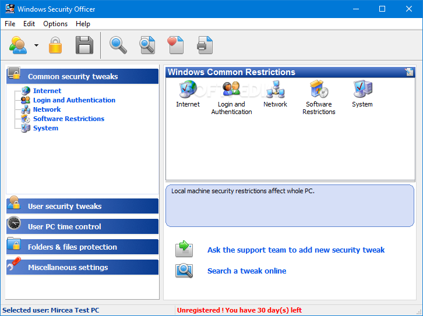Select System in the left tree
423x316 pixels.
(x=45, y=128)
